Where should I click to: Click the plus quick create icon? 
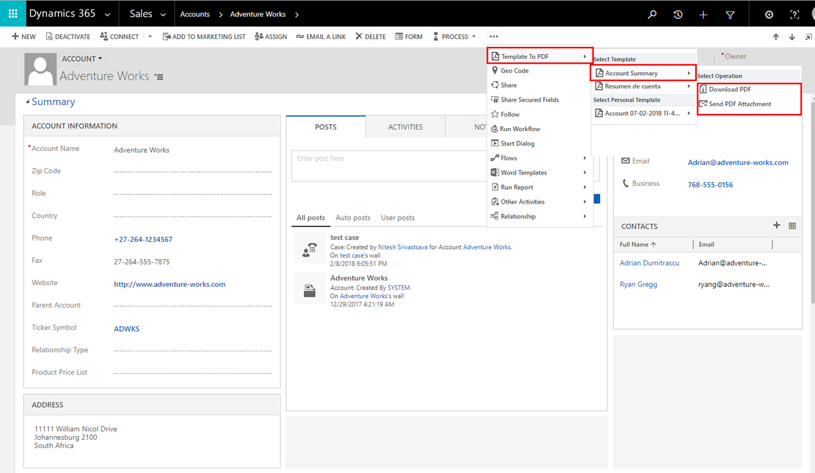(x=704, y=14)
